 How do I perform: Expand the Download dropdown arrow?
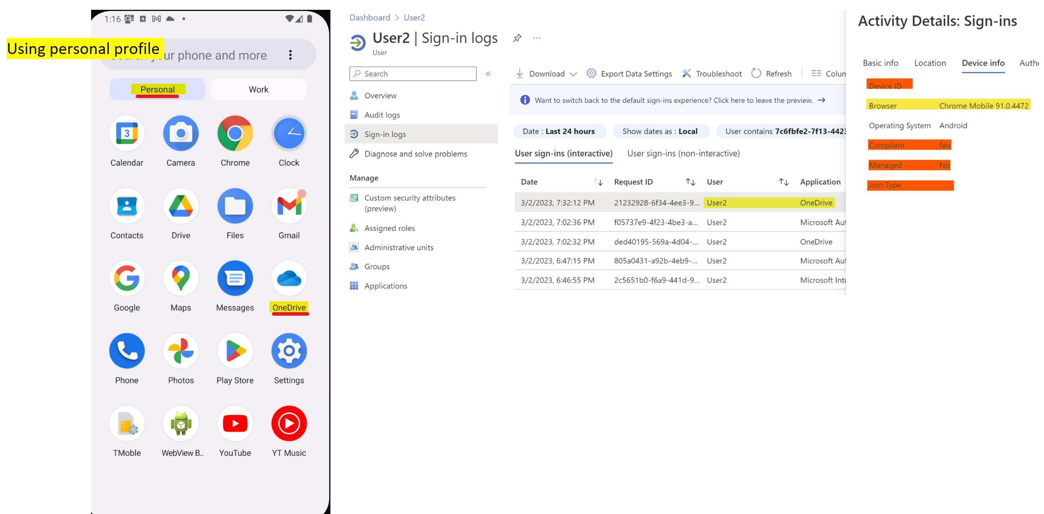point(573,74)
